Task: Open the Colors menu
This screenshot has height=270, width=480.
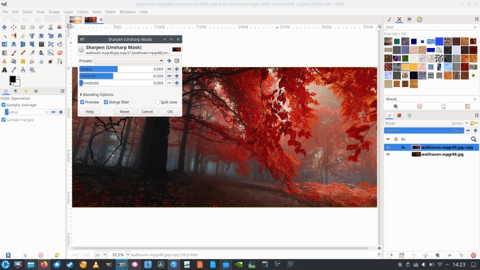Action: (x=82, y=11)
